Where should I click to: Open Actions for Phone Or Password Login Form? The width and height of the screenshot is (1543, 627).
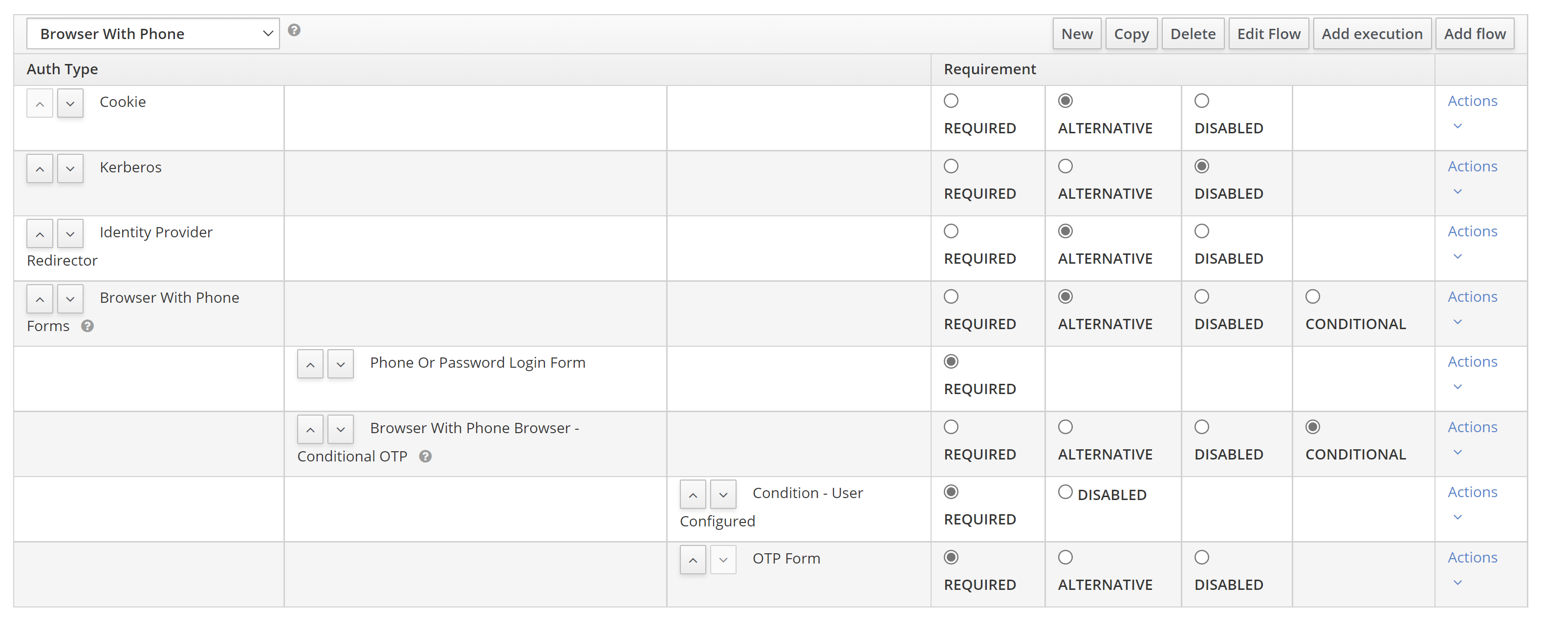1472,362
